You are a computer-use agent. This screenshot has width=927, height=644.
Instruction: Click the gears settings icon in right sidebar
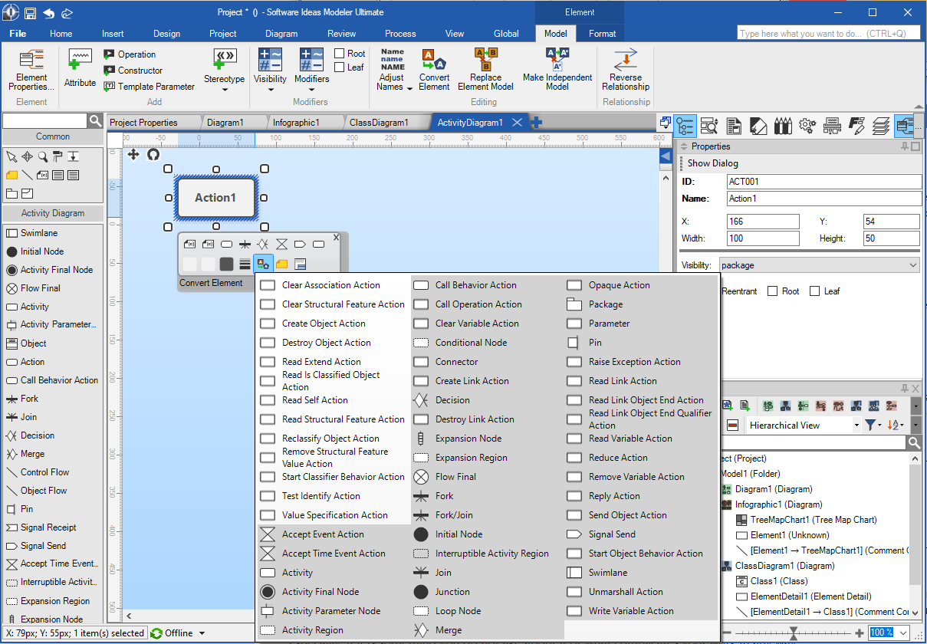point(807,127)
